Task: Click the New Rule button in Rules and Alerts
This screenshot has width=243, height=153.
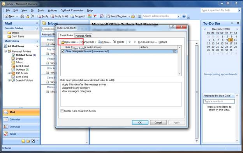Action: 70,42
